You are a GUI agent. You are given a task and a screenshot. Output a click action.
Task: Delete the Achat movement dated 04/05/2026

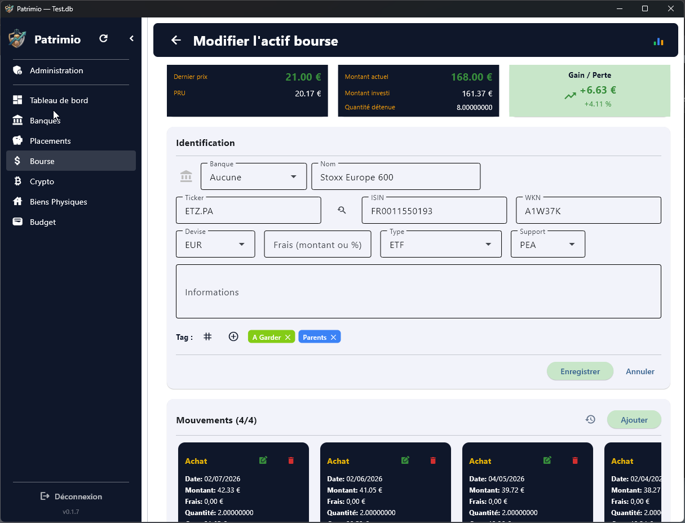coord(575,460)
